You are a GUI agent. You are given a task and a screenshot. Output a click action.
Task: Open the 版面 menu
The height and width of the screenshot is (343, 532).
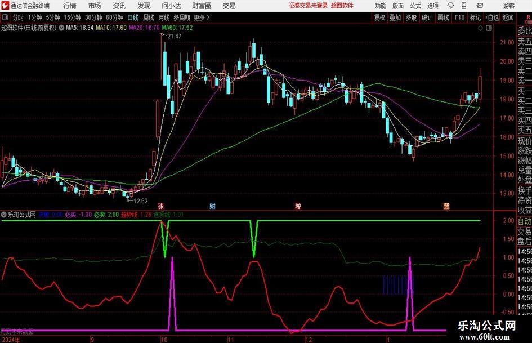click(397, 6)
